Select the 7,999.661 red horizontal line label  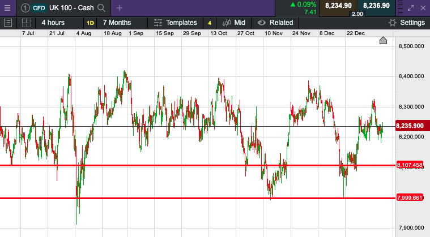tap(410, 197)
